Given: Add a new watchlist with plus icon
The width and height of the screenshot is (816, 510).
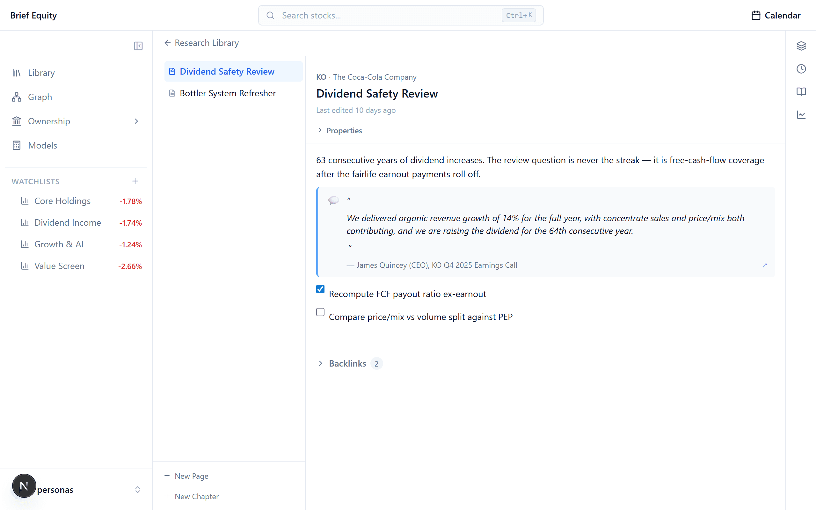Looking at the screenshot, I should (x=135, y=181).
